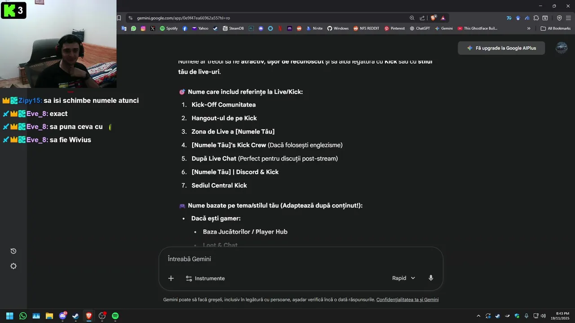Open Gemini settings gear in sidebar
Screen dimensions: 575x323
(13, 266)
